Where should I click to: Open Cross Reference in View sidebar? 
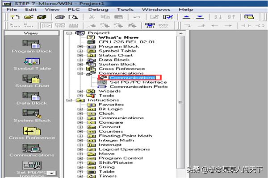tap(32, 133)
